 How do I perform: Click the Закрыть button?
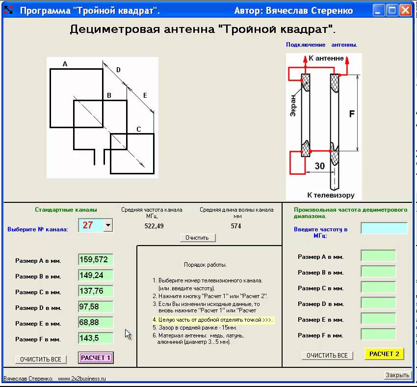pyautogui.click(x=397, y=375)
